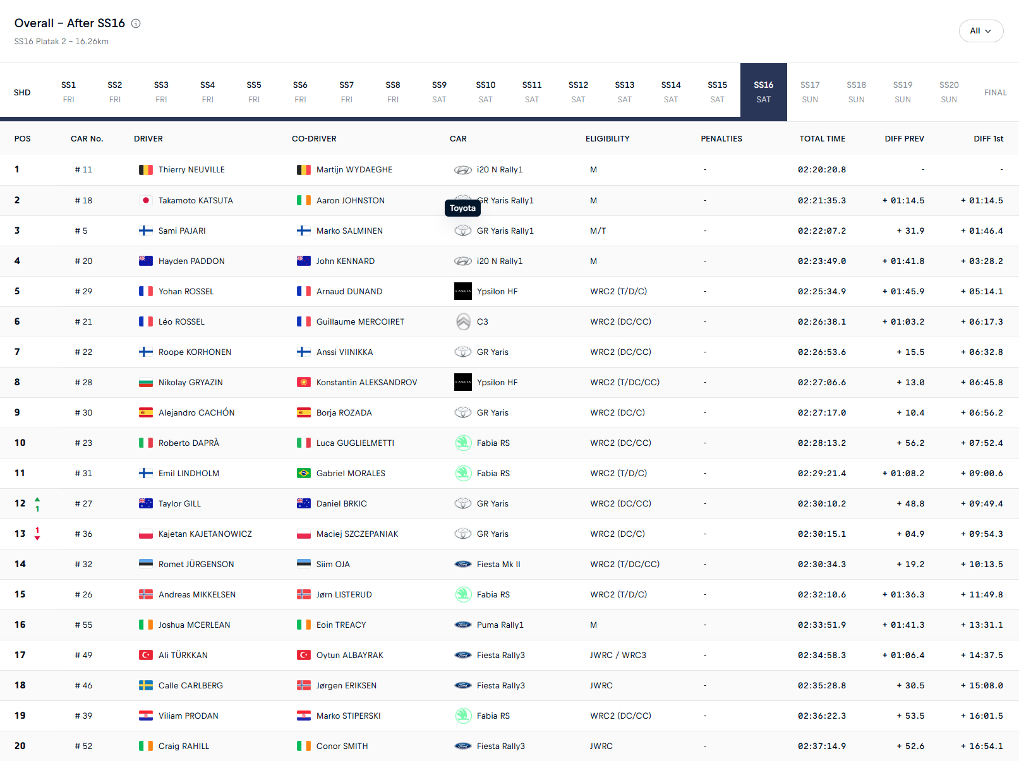This screenshot has width=1019, height=761.
Task: Select the SS1 FRI stage tab
Action: coord(68,92)
